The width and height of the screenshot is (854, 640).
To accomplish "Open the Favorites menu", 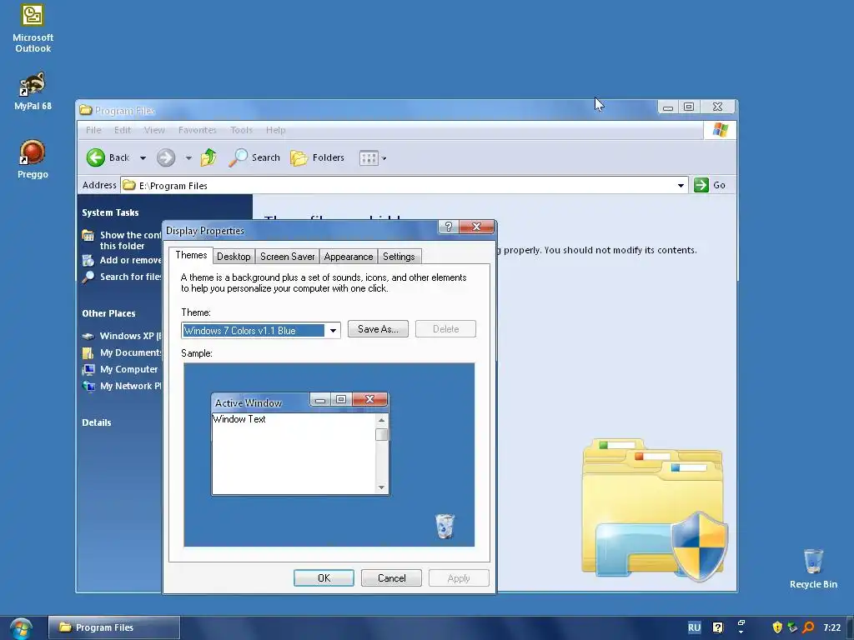I will point(197,130).
